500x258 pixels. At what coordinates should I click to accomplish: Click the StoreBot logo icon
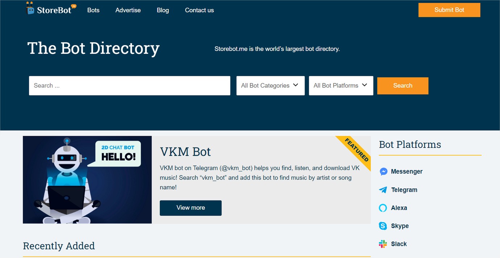click(x=31, y=8)
